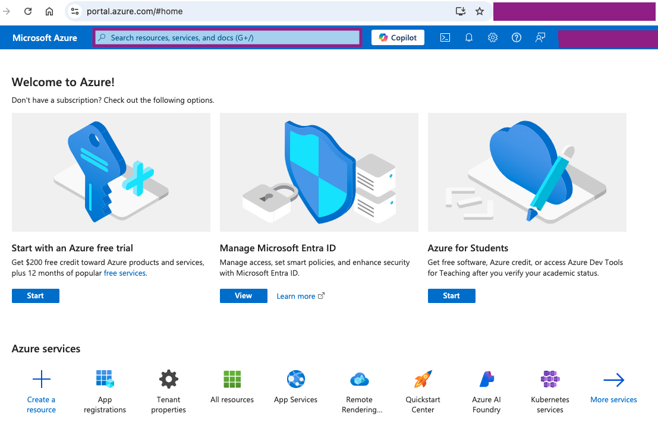Click the Create a resource plus icon

(x=41, y=380)
